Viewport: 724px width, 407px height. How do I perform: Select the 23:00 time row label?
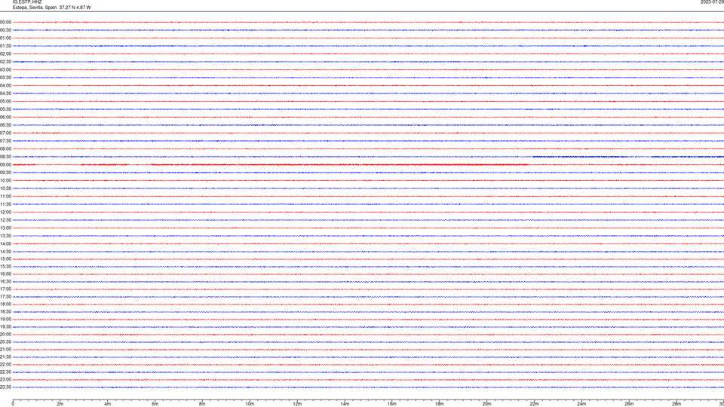tap(5, 380)
